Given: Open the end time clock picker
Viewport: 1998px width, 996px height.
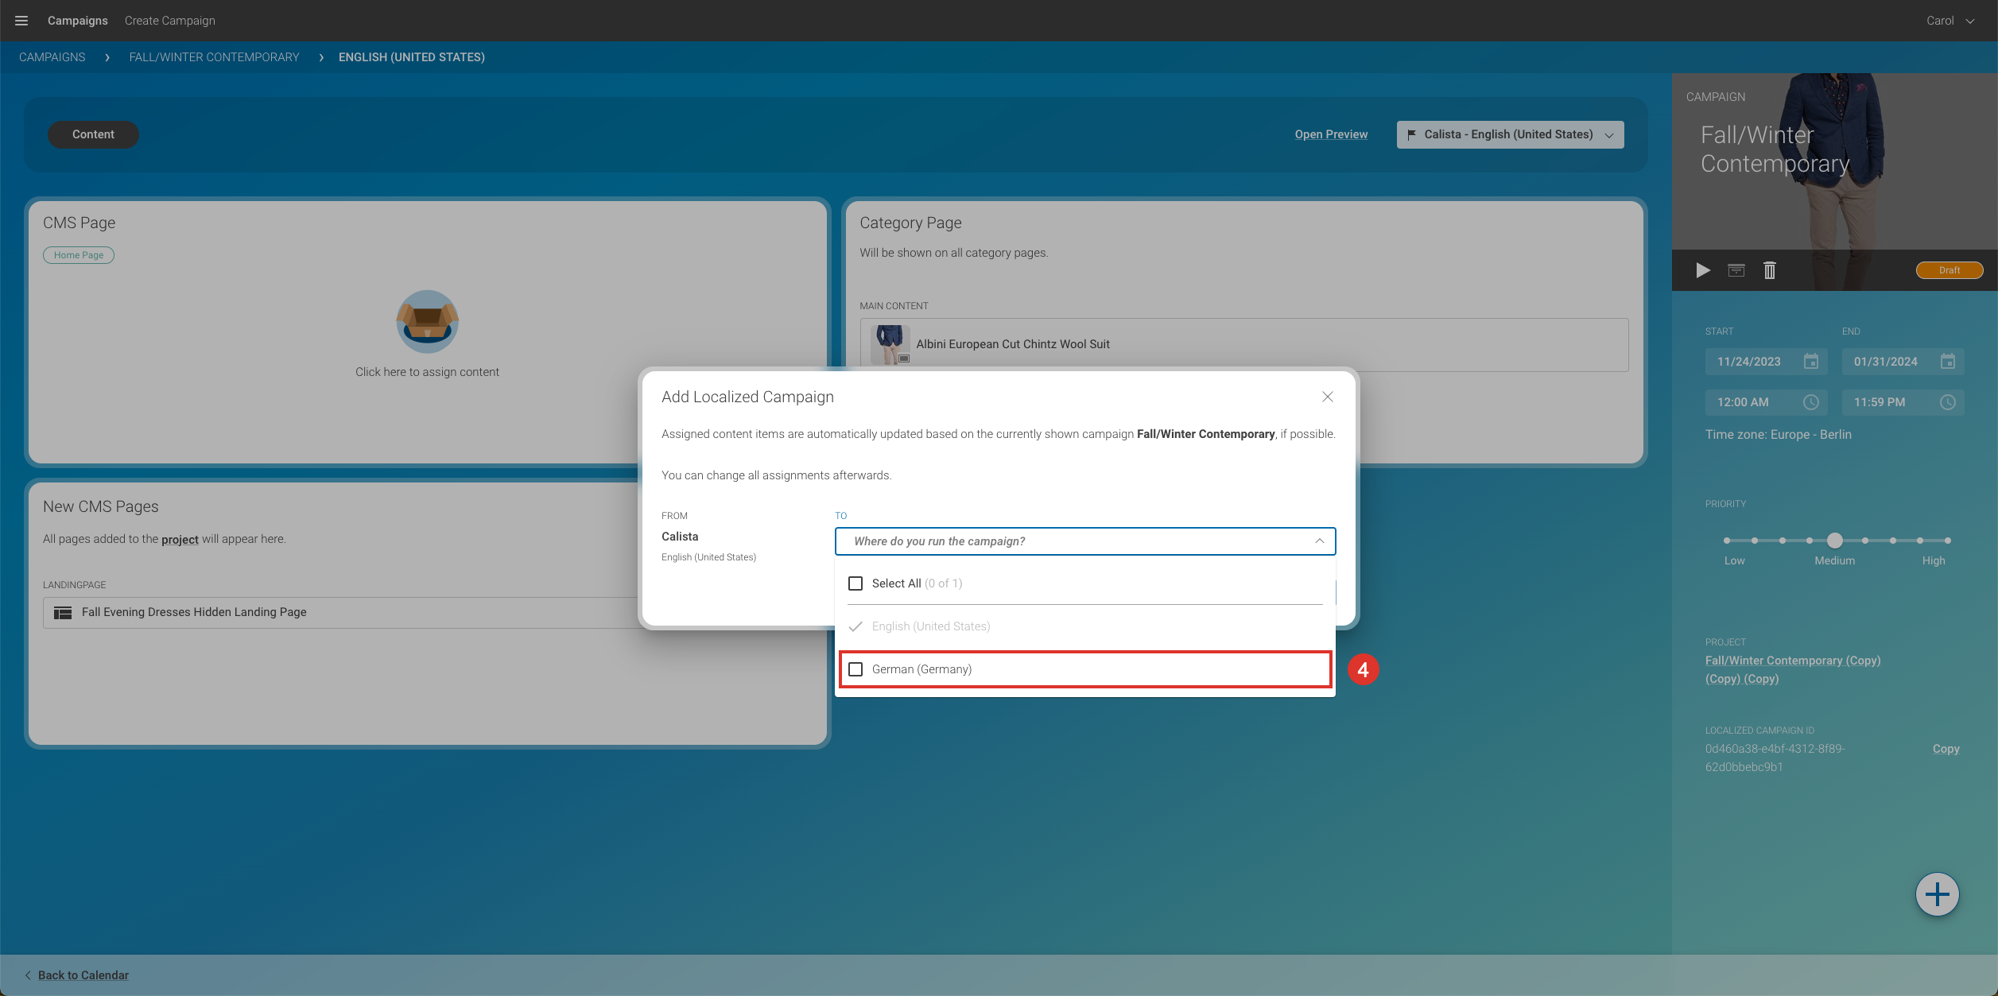Looking at the screenshot, I should coord(1948,402).
